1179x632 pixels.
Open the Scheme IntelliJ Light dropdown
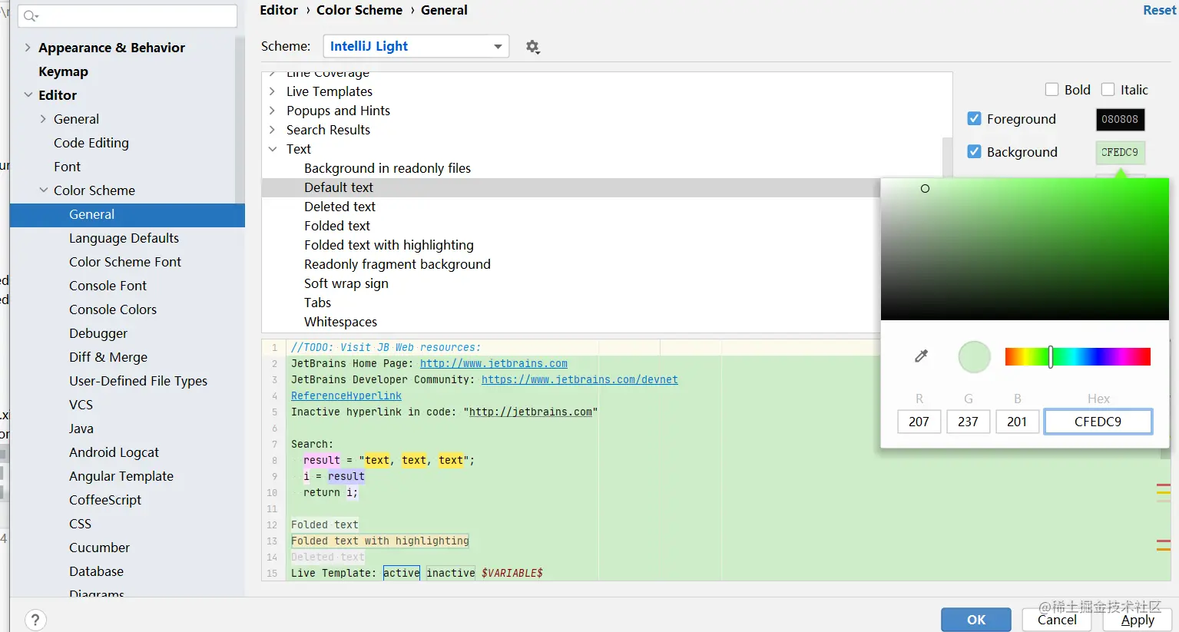(x=416, y=46)
